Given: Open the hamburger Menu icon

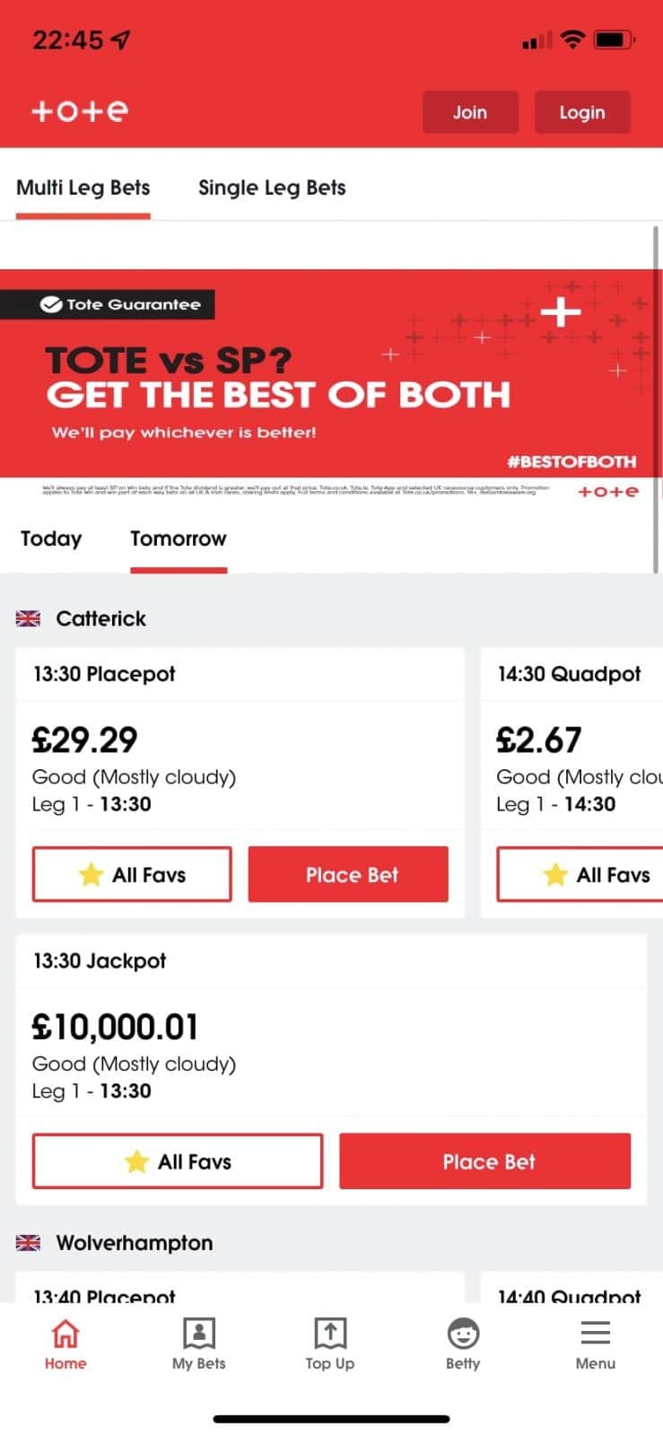Looking at the screenshot, I should (x=595, y=1334).
